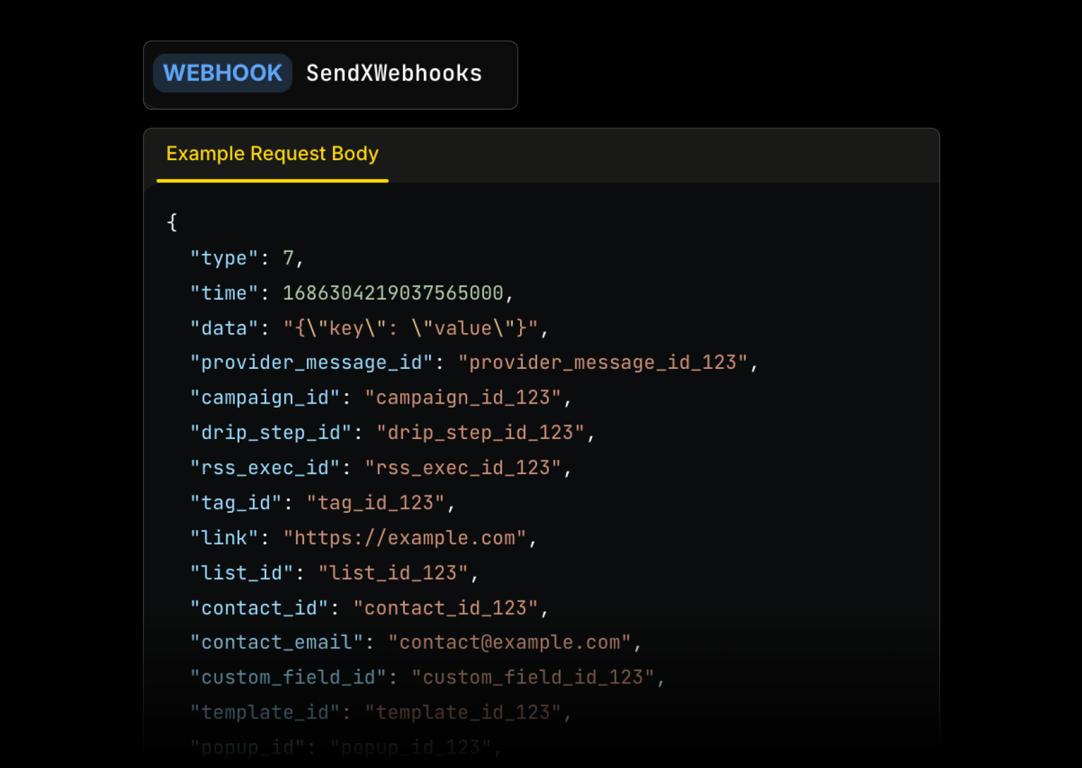This screenshot has width=1082, height=768.
Task: Click the "rss_exec_id" key
Action: click(x=265, y=468)
